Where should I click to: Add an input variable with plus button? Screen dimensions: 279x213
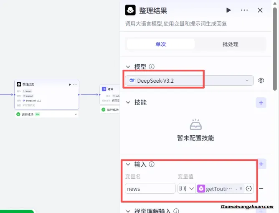point(261,164)
